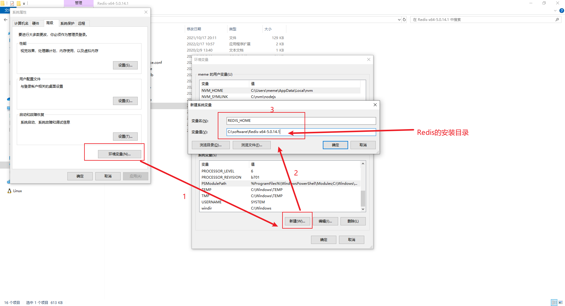Click the Explorer Back arrow

pyautogui.click(x=6, y=20)
